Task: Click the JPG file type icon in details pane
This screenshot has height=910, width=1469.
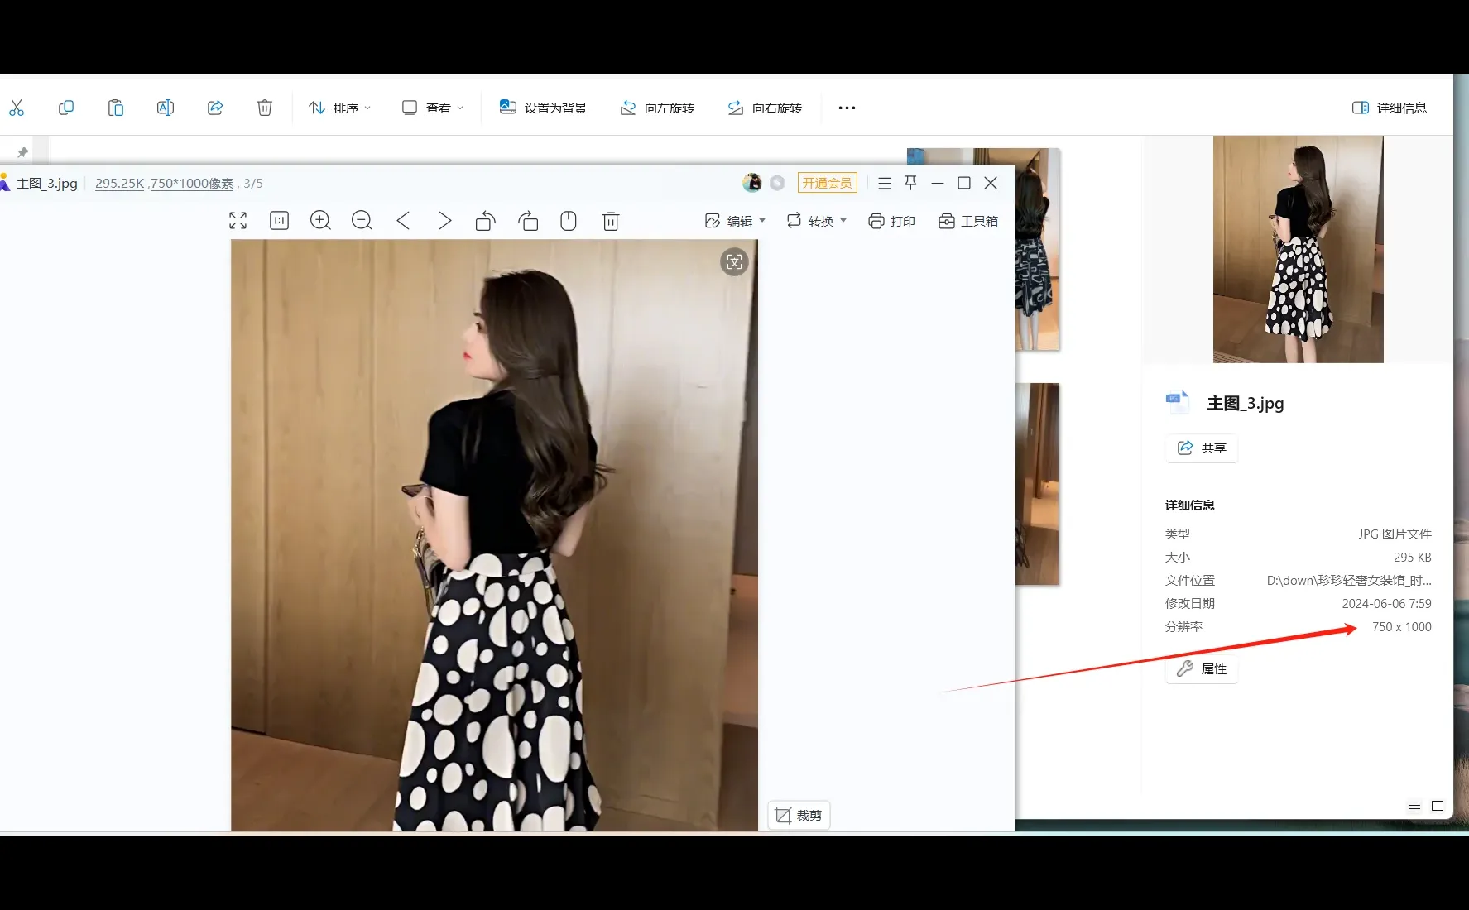Action: click(1177, 402)
